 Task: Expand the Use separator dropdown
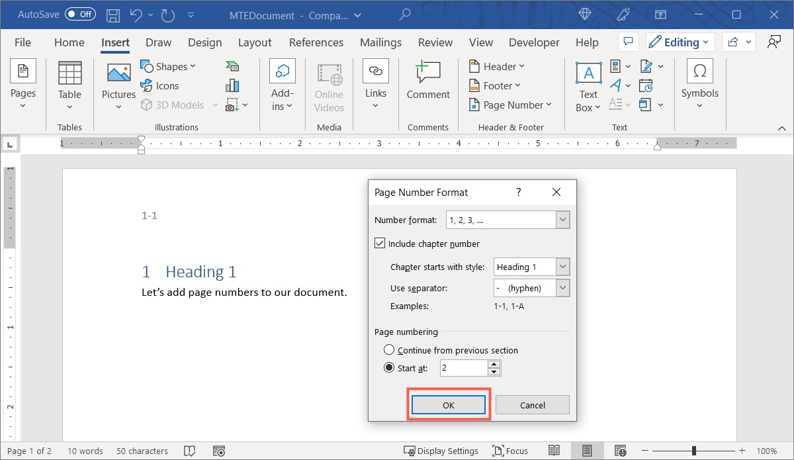563,287
